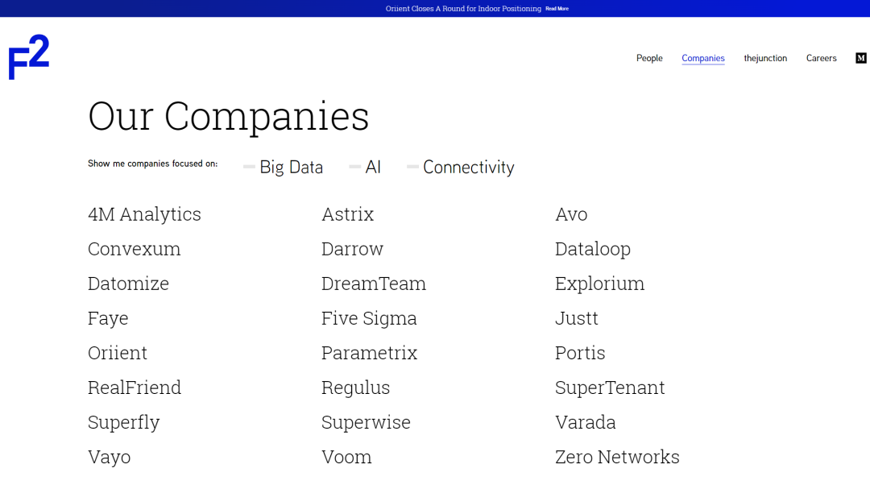Open the Oriient announcement banner text
Image resolution: width=870 pixels, height=489 pixels.
tap(463, 9)
